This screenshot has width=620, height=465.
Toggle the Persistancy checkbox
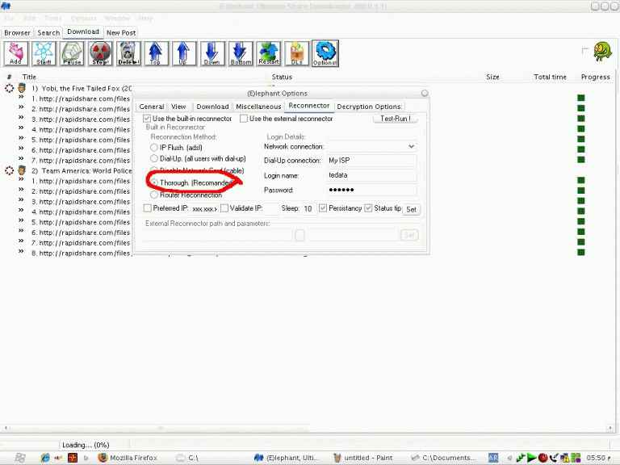coord(323,208)
